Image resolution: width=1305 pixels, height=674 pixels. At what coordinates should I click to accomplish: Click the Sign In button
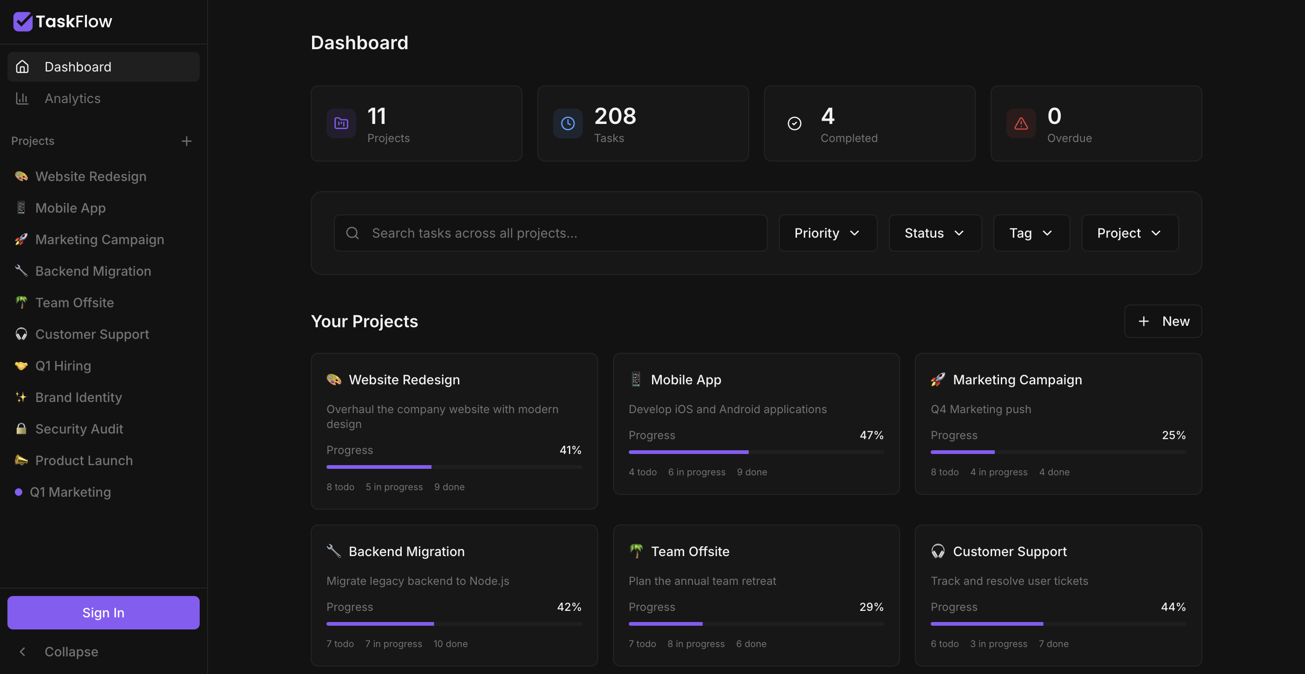tap(104, 612)
